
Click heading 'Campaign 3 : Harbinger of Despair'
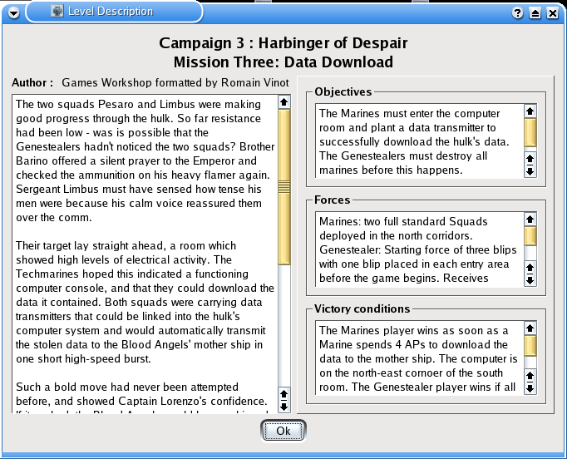click(283, 43)
